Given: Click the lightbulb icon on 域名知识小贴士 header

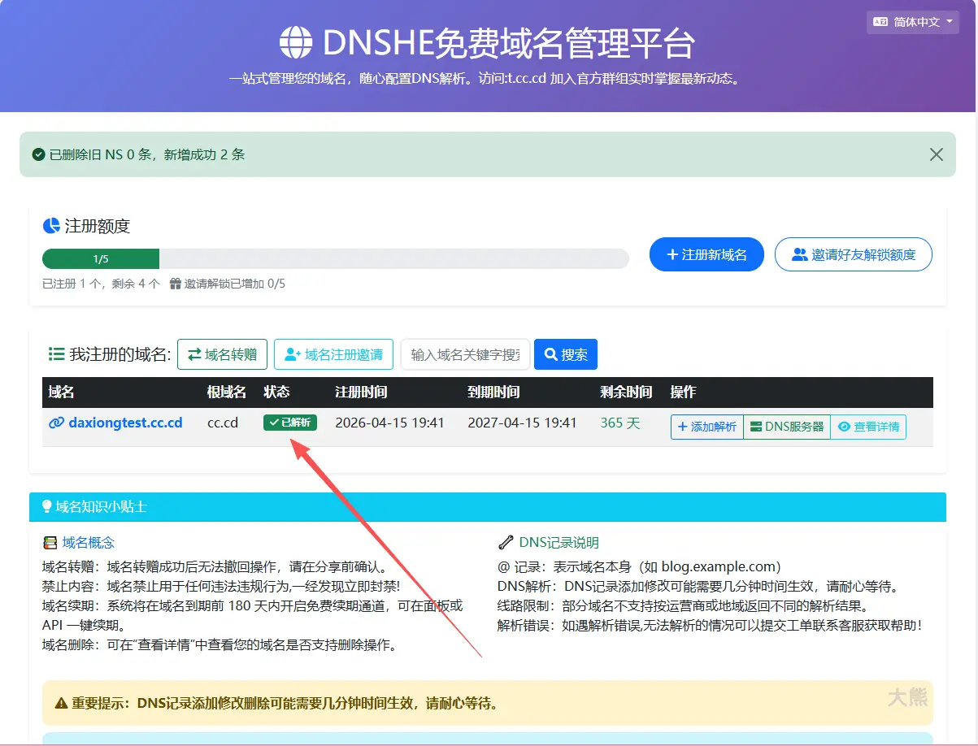Looking at the screenshot, I should tap(47, 508).
